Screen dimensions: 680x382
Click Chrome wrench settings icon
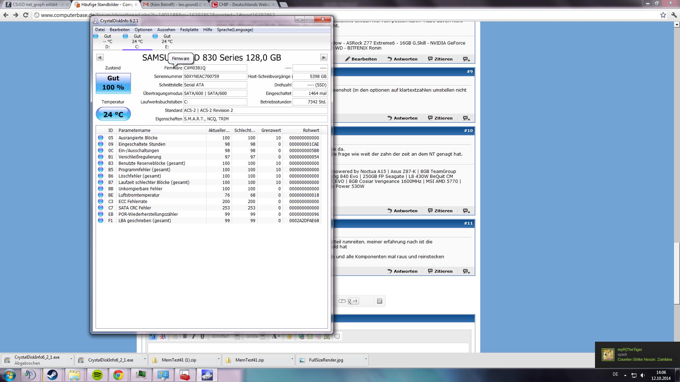[674, 15]
